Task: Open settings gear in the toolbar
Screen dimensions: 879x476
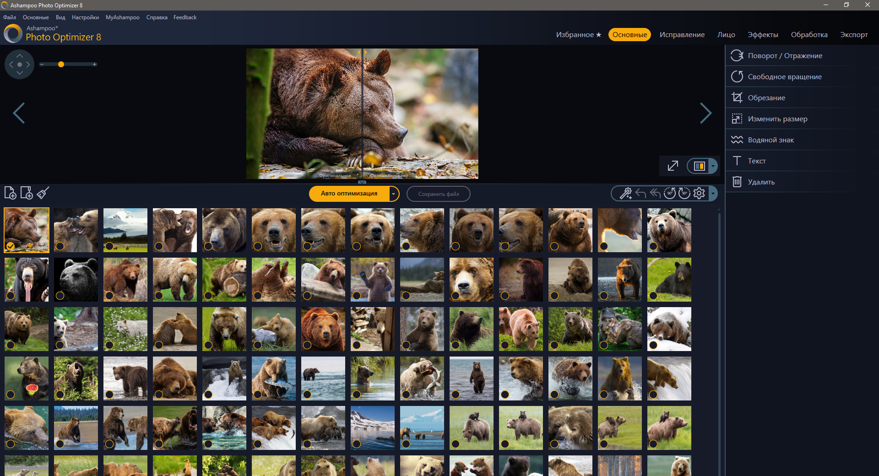Action: [x=699, y=194]
